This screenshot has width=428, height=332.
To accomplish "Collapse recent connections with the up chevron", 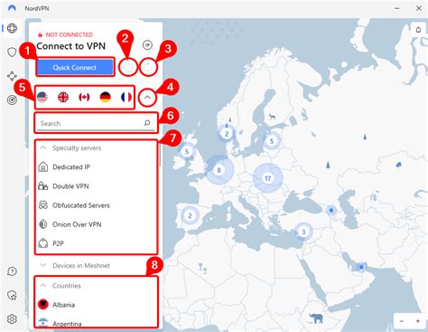I will point(147,98).
